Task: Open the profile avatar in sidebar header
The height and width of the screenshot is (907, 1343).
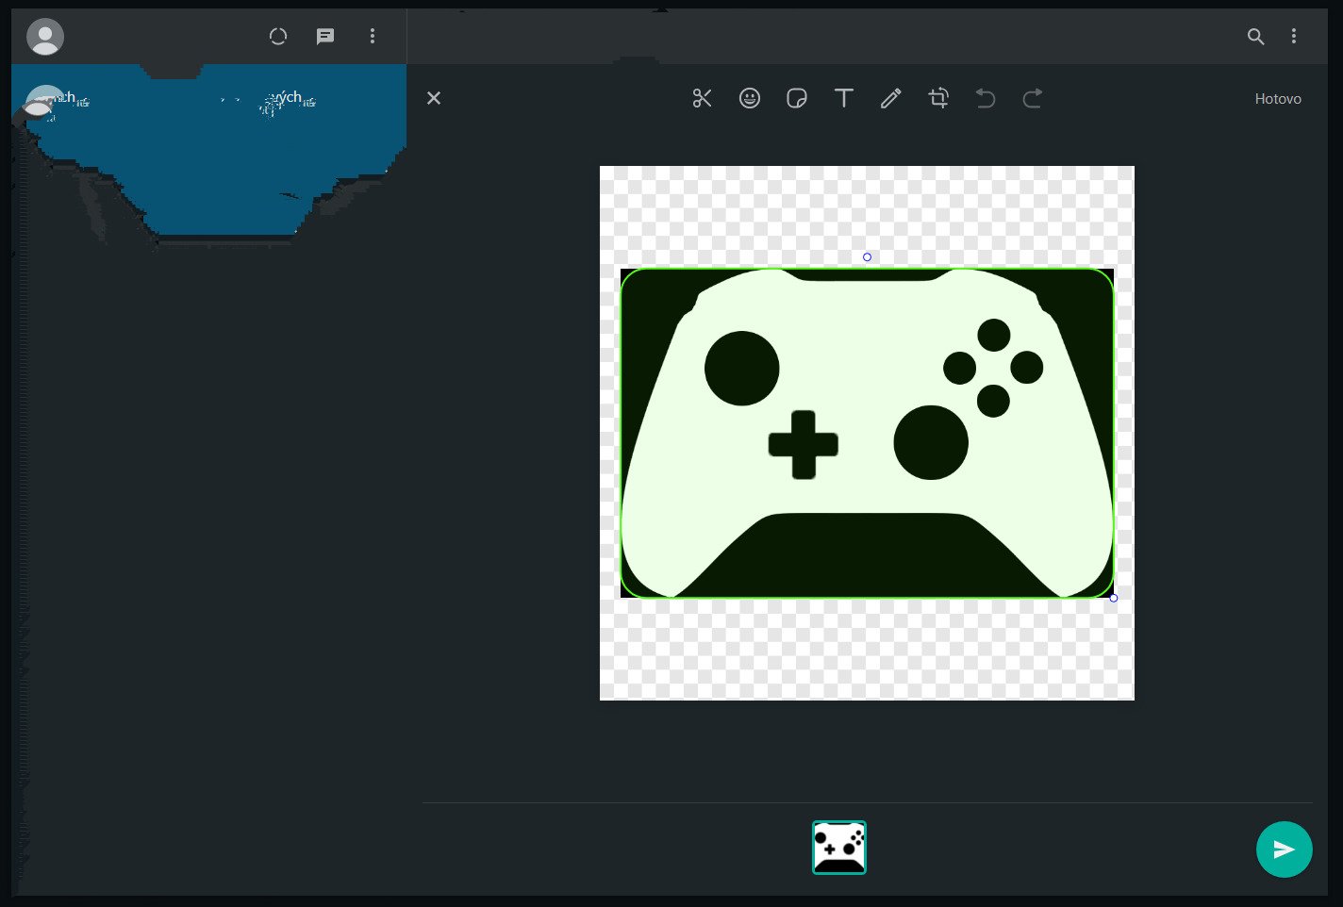Action: tap(45, 37)
